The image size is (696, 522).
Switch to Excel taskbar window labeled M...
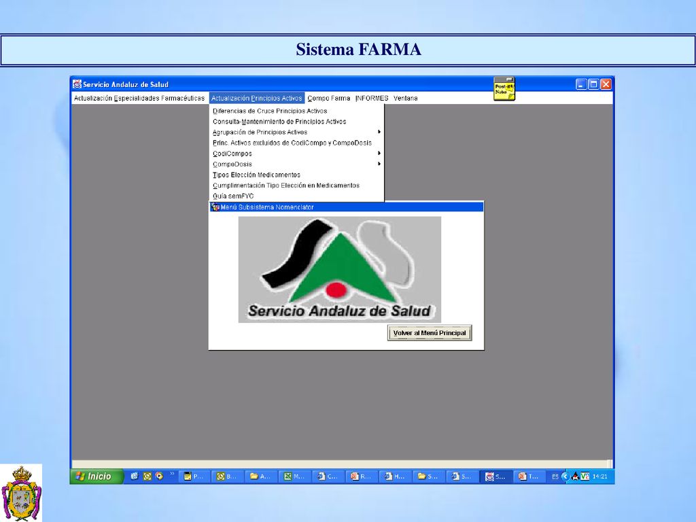pyautogui.click(x=294, y=476)
